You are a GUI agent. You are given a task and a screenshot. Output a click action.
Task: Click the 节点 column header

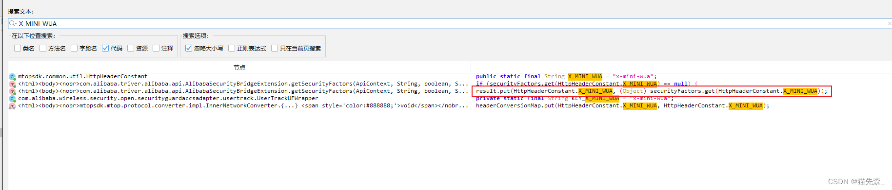click(239, 67)
